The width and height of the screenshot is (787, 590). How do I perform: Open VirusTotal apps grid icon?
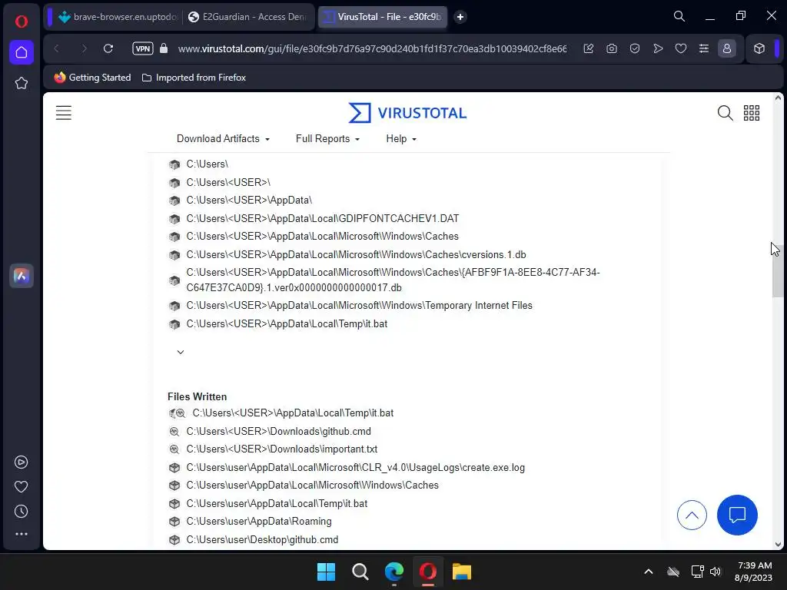click(752, 113)
